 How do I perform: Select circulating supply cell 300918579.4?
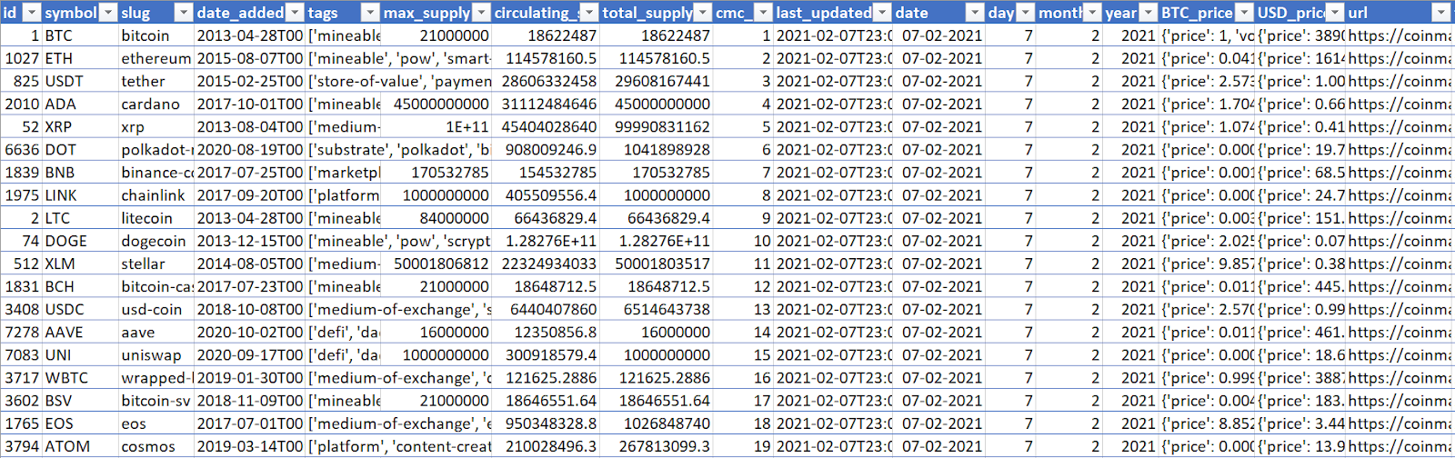tap(546, 354)
